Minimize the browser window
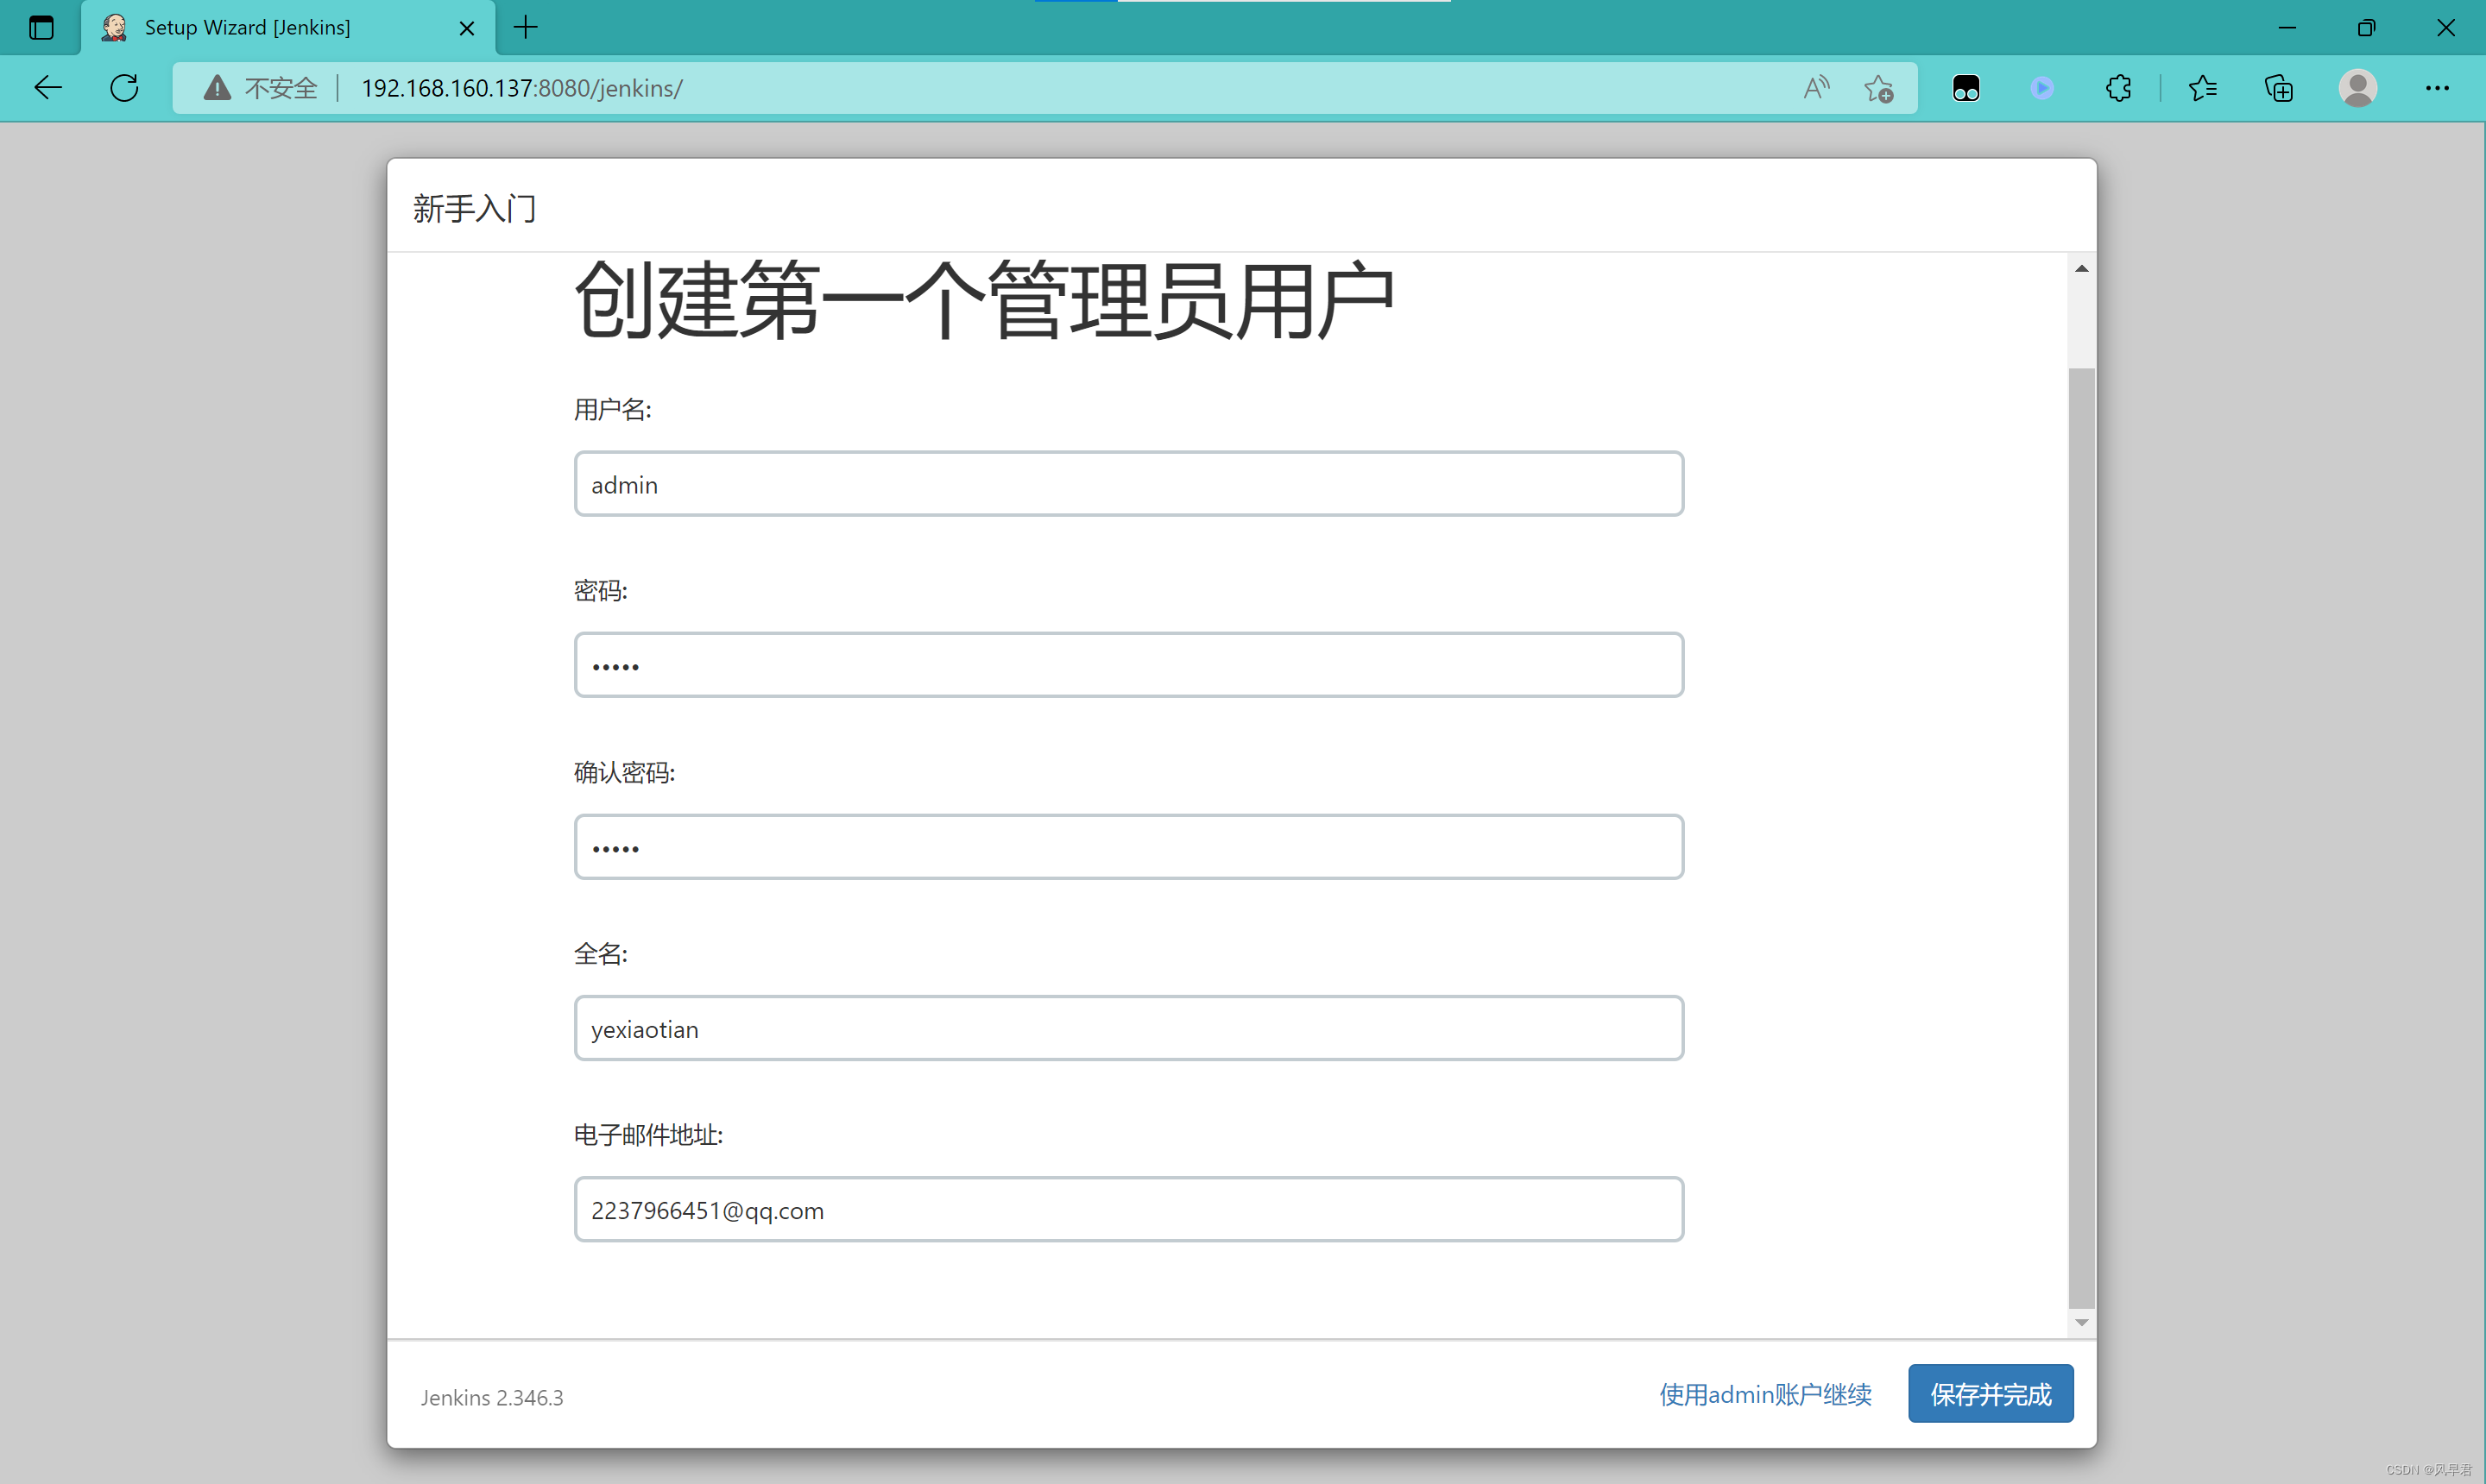 (x=2287, y=28)
